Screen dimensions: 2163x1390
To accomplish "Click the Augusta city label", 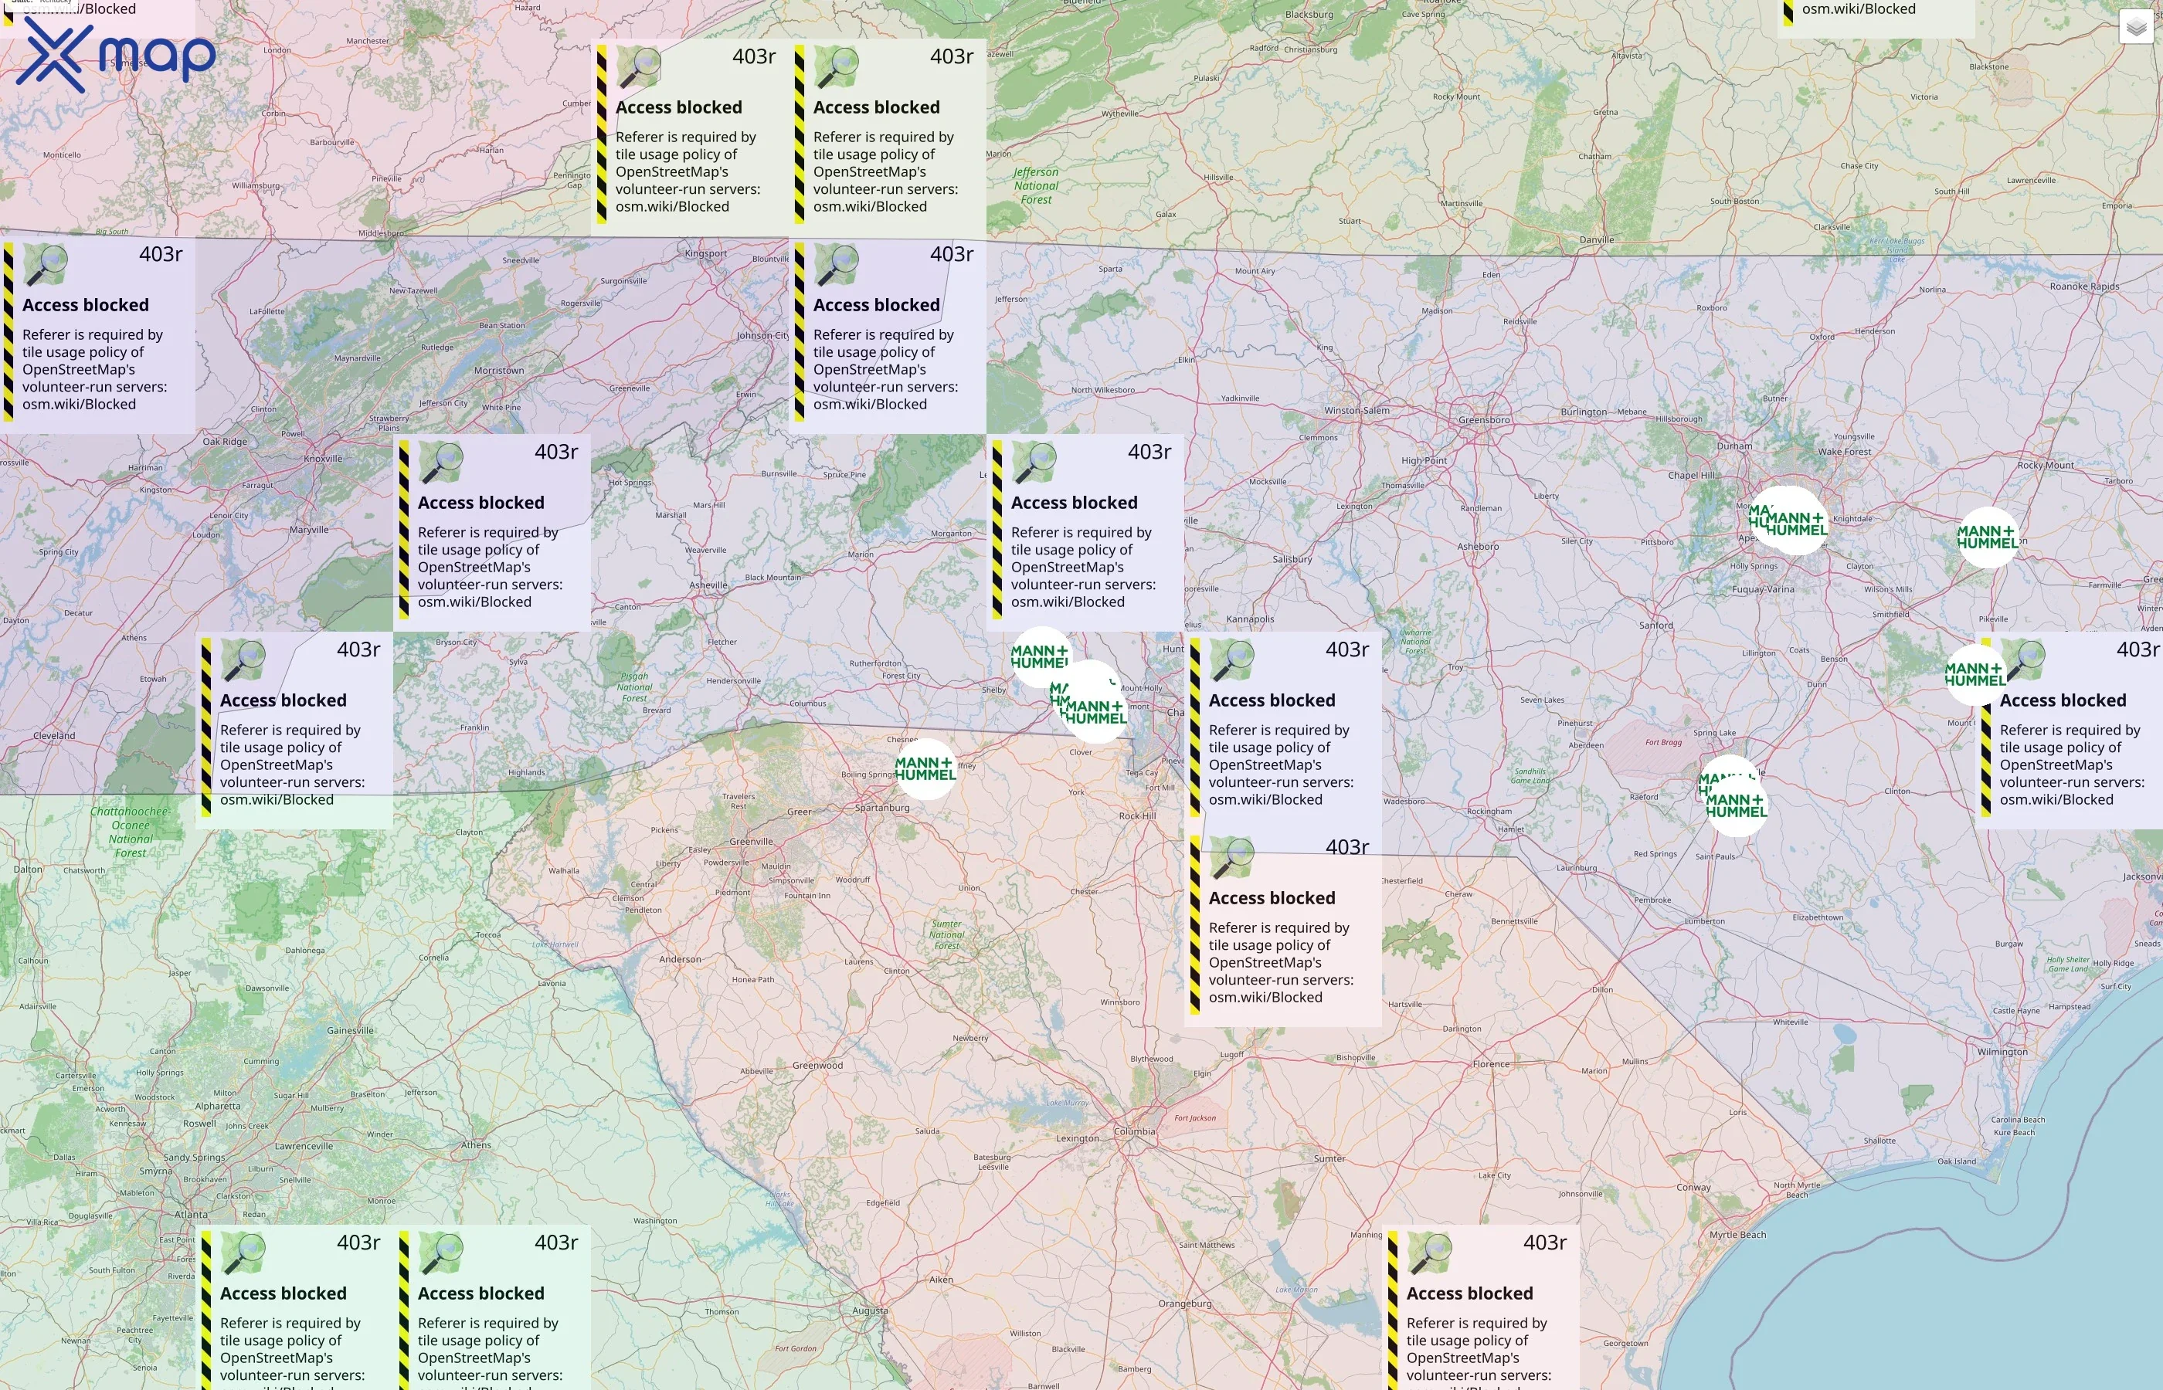I will pos(869,1310).
